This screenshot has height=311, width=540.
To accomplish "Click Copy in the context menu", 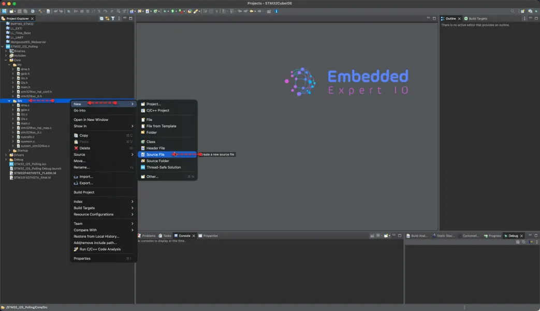I will tap(104, 135).
